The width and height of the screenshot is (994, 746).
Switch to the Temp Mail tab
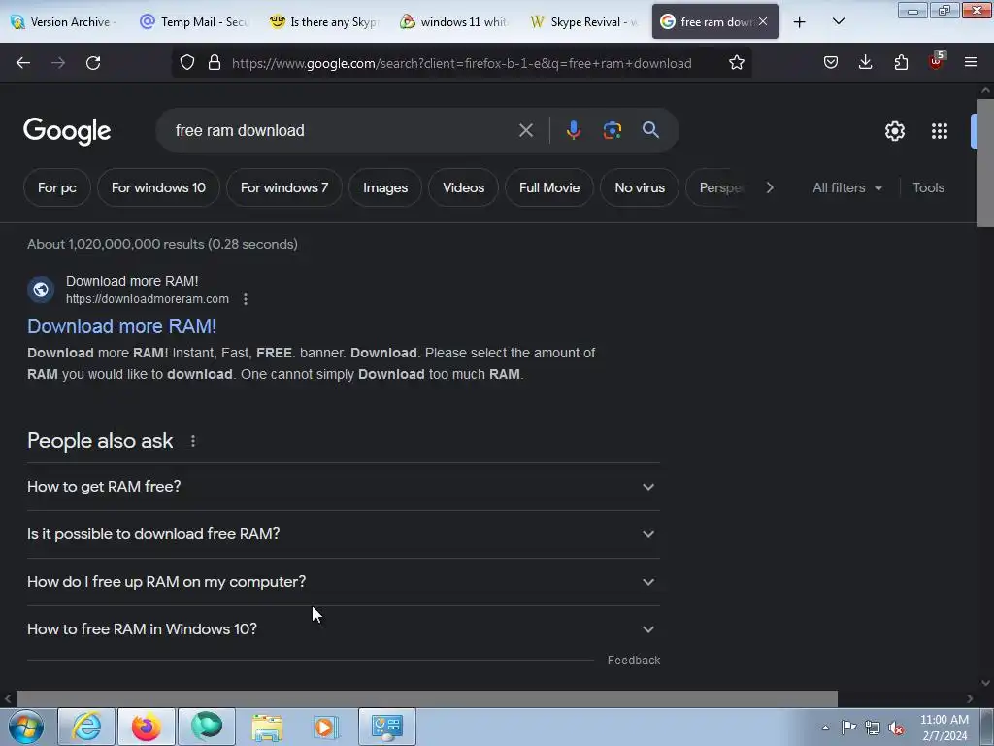pos(194,22)
